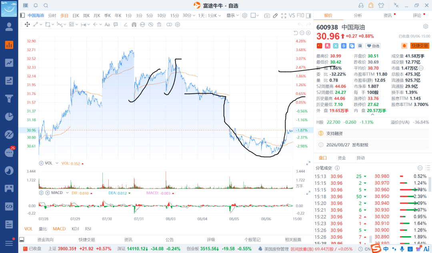Take a chart screenshot with the camera icon
Screen dimensions: 432x253
tap(267, 16)
